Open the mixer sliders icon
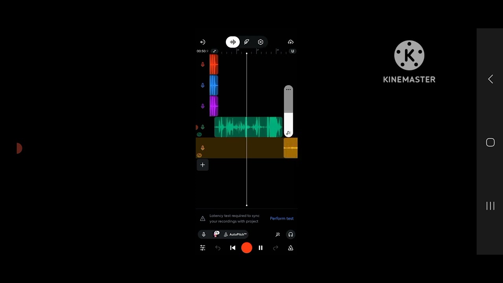The image size is (503, 283). (x=203, y=248)
